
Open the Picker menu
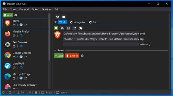35,9
